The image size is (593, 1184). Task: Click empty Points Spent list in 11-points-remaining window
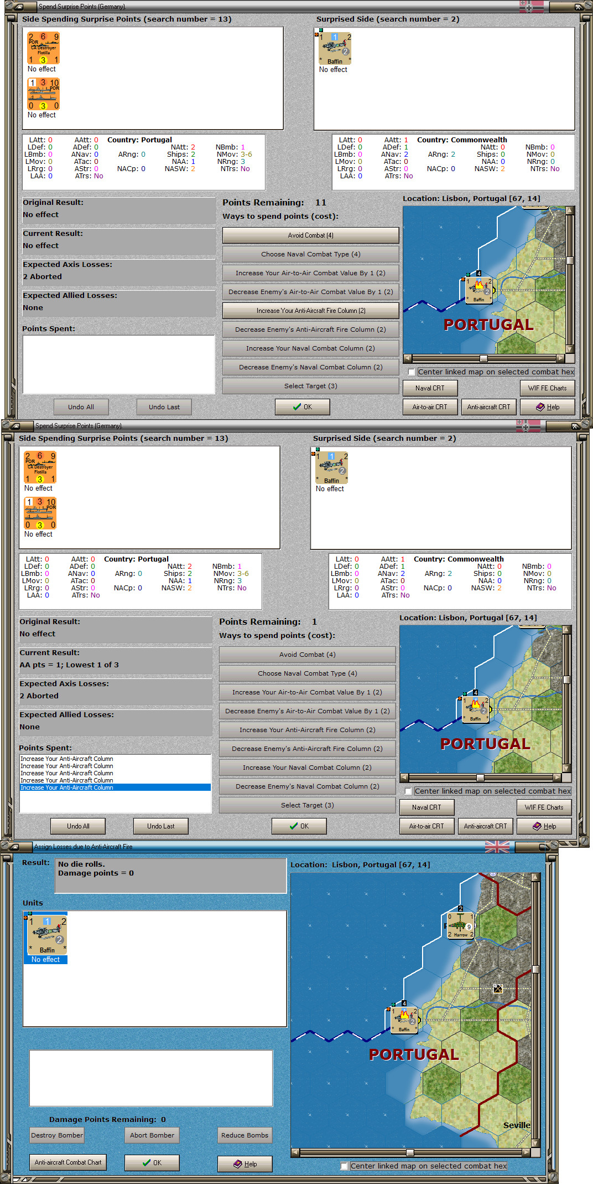point(118,364)
